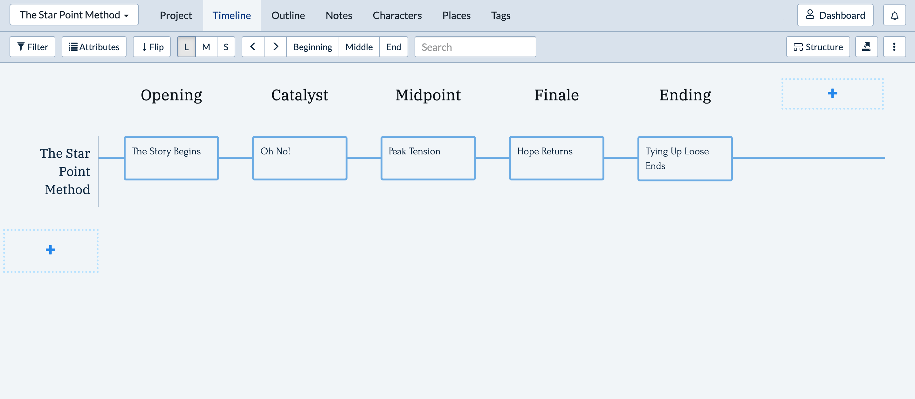Open the Filter options
This screenshot has height=399, width=915.
(x=32, y=47)
